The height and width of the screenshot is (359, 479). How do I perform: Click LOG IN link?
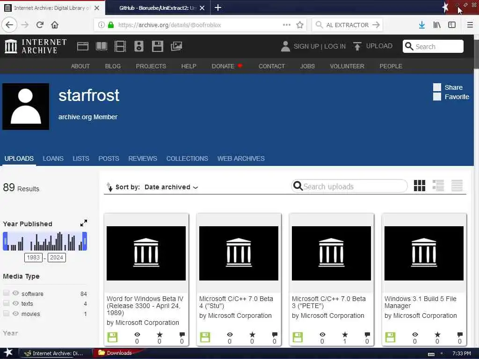click(x=335, y=46)
